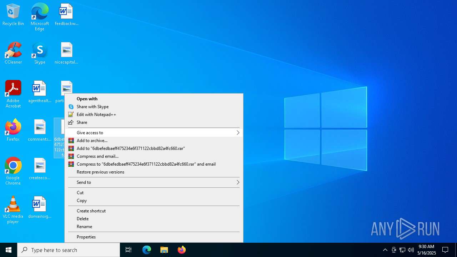Screen dimensions: 457x257
Task: Click the taskbar clock showing 9:30 AM
Action: coord(427,250)
